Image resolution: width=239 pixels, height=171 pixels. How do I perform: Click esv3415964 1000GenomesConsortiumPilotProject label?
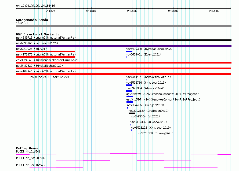click(163, 99)
